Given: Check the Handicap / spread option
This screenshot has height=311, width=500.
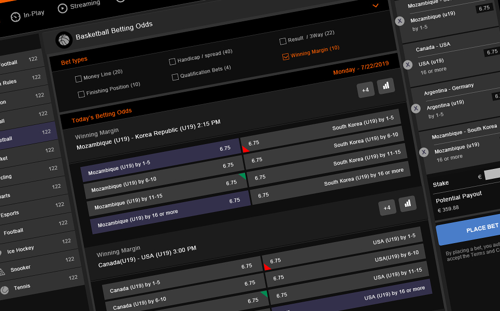Looking at the screenshot, I should click(x=173, y=61).
